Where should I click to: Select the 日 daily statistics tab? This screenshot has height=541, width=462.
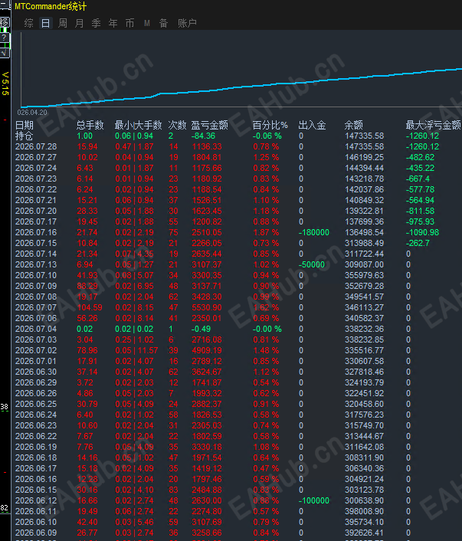[45, 23]
